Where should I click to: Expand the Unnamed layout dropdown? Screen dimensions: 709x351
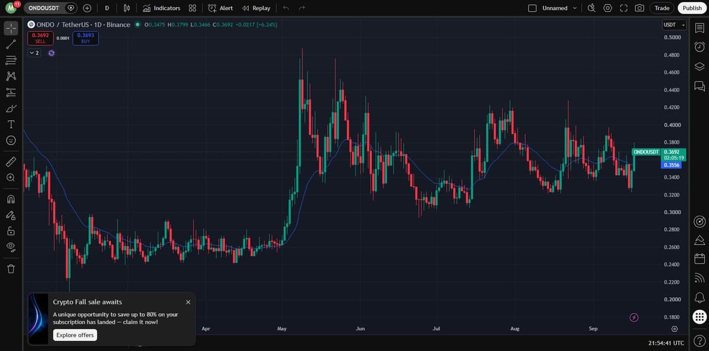click(574, 8)
